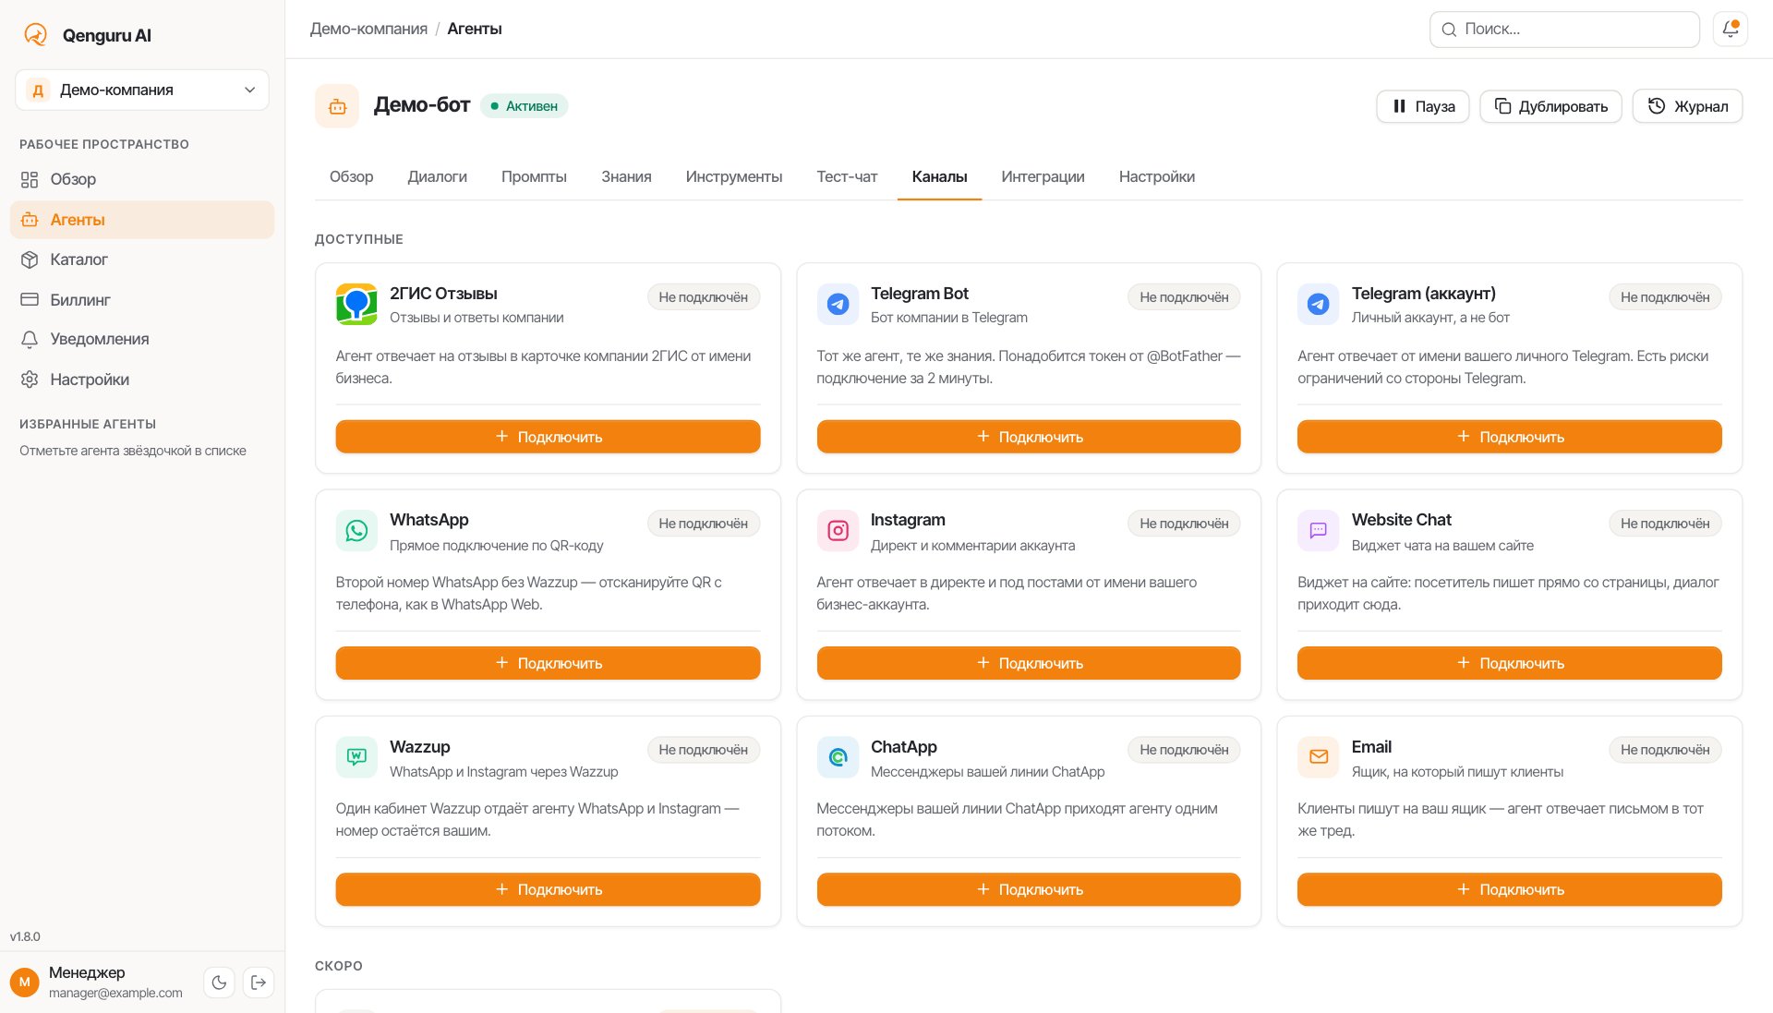This screenshot has width=1773, height=1013.
Task: Click the Website Chat widget icon
Action: [x=1318, y=531]
